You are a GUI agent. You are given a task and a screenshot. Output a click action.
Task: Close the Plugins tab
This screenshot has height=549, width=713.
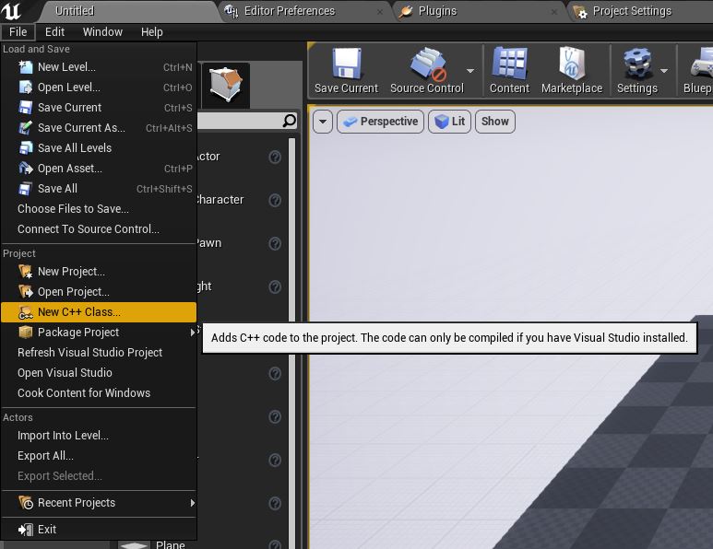coord(554,12)
